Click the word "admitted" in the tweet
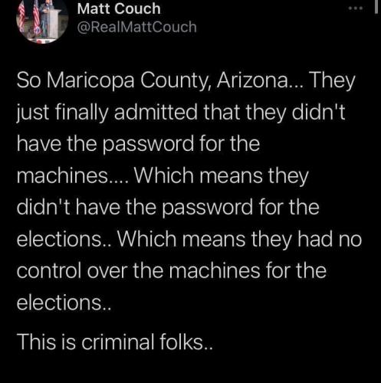Screen dimensions: 381x383 coord(156,112)
